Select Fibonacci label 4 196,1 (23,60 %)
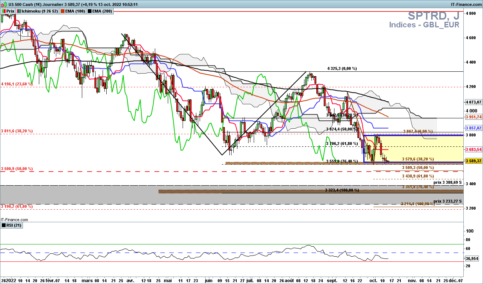483x284 pixels. coord(17,84)
